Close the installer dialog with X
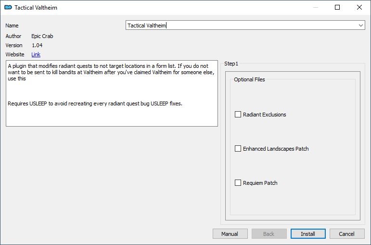 pyautogui.click(x=359, y=7)
